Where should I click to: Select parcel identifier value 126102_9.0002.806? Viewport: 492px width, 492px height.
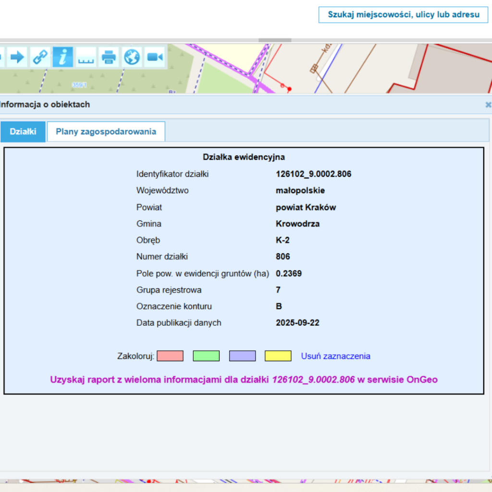313,174
